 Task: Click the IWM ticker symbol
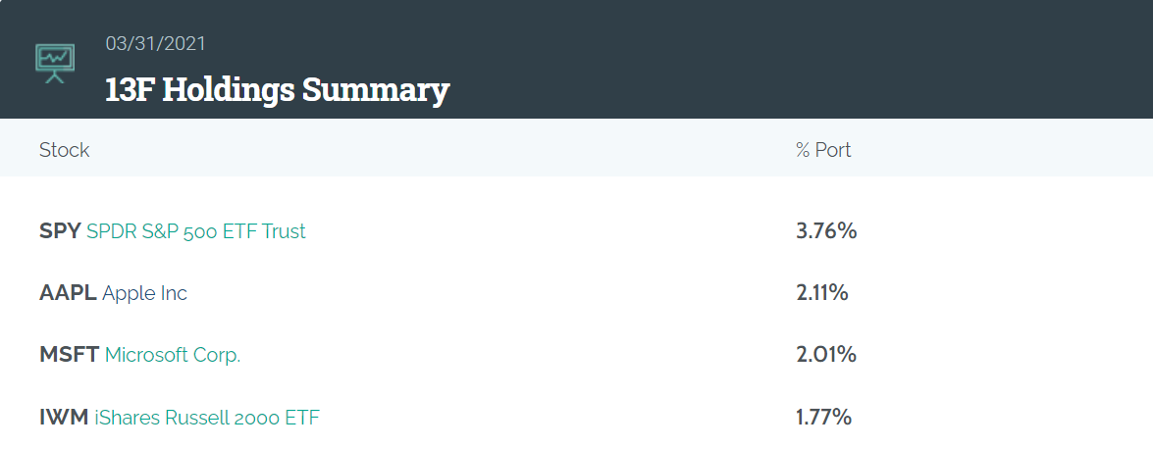point(64,418)
